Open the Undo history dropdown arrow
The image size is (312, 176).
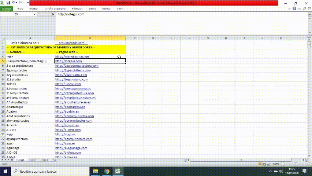tap(16, 3)
